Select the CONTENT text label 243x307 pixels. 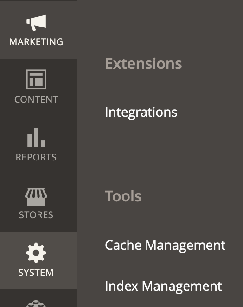click(36, 100)
